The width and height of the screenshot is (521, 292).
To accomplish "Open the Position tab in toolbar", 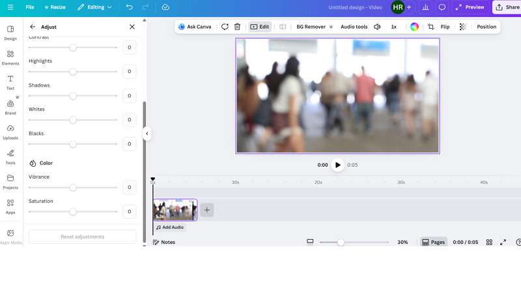I will (486, 27).
